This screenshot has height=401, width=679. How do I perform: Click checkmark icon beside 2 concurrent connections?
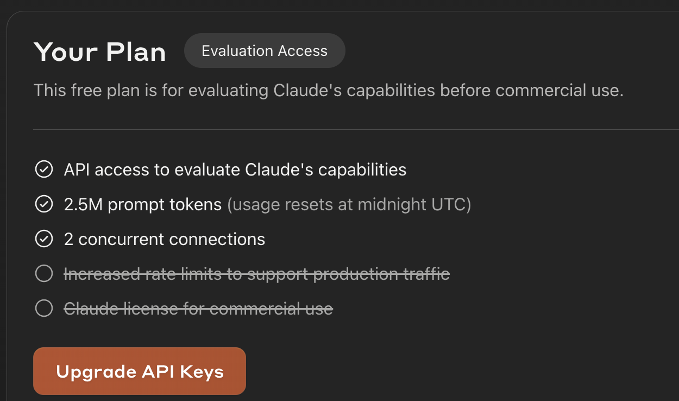click(43, 239)
